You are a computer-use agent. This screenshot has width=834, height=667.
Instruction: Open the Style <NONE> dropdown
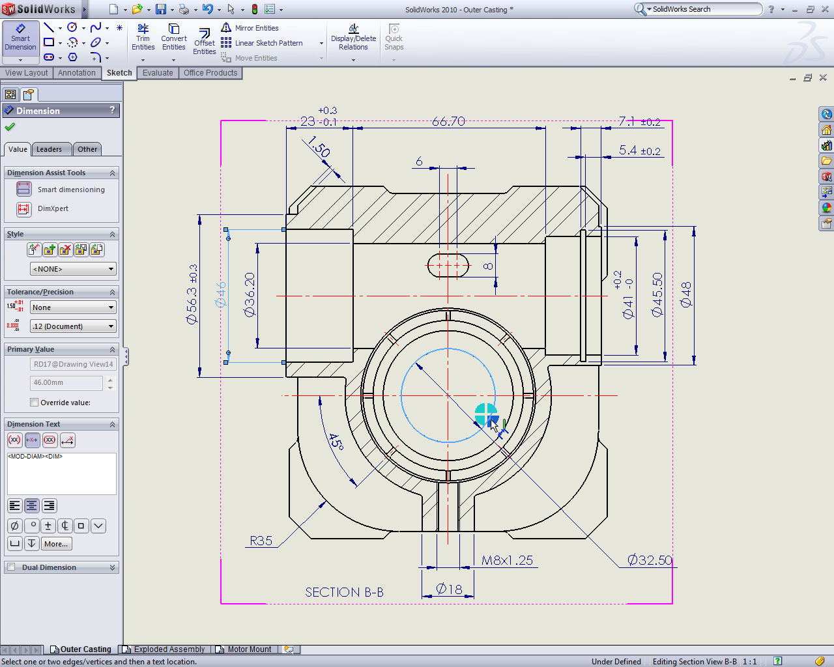[x=72, y=268]
